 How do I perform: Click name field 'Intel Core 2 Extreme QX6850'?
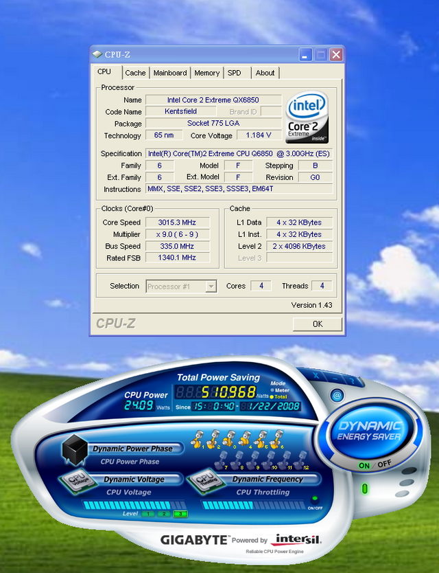pos(213,100)
